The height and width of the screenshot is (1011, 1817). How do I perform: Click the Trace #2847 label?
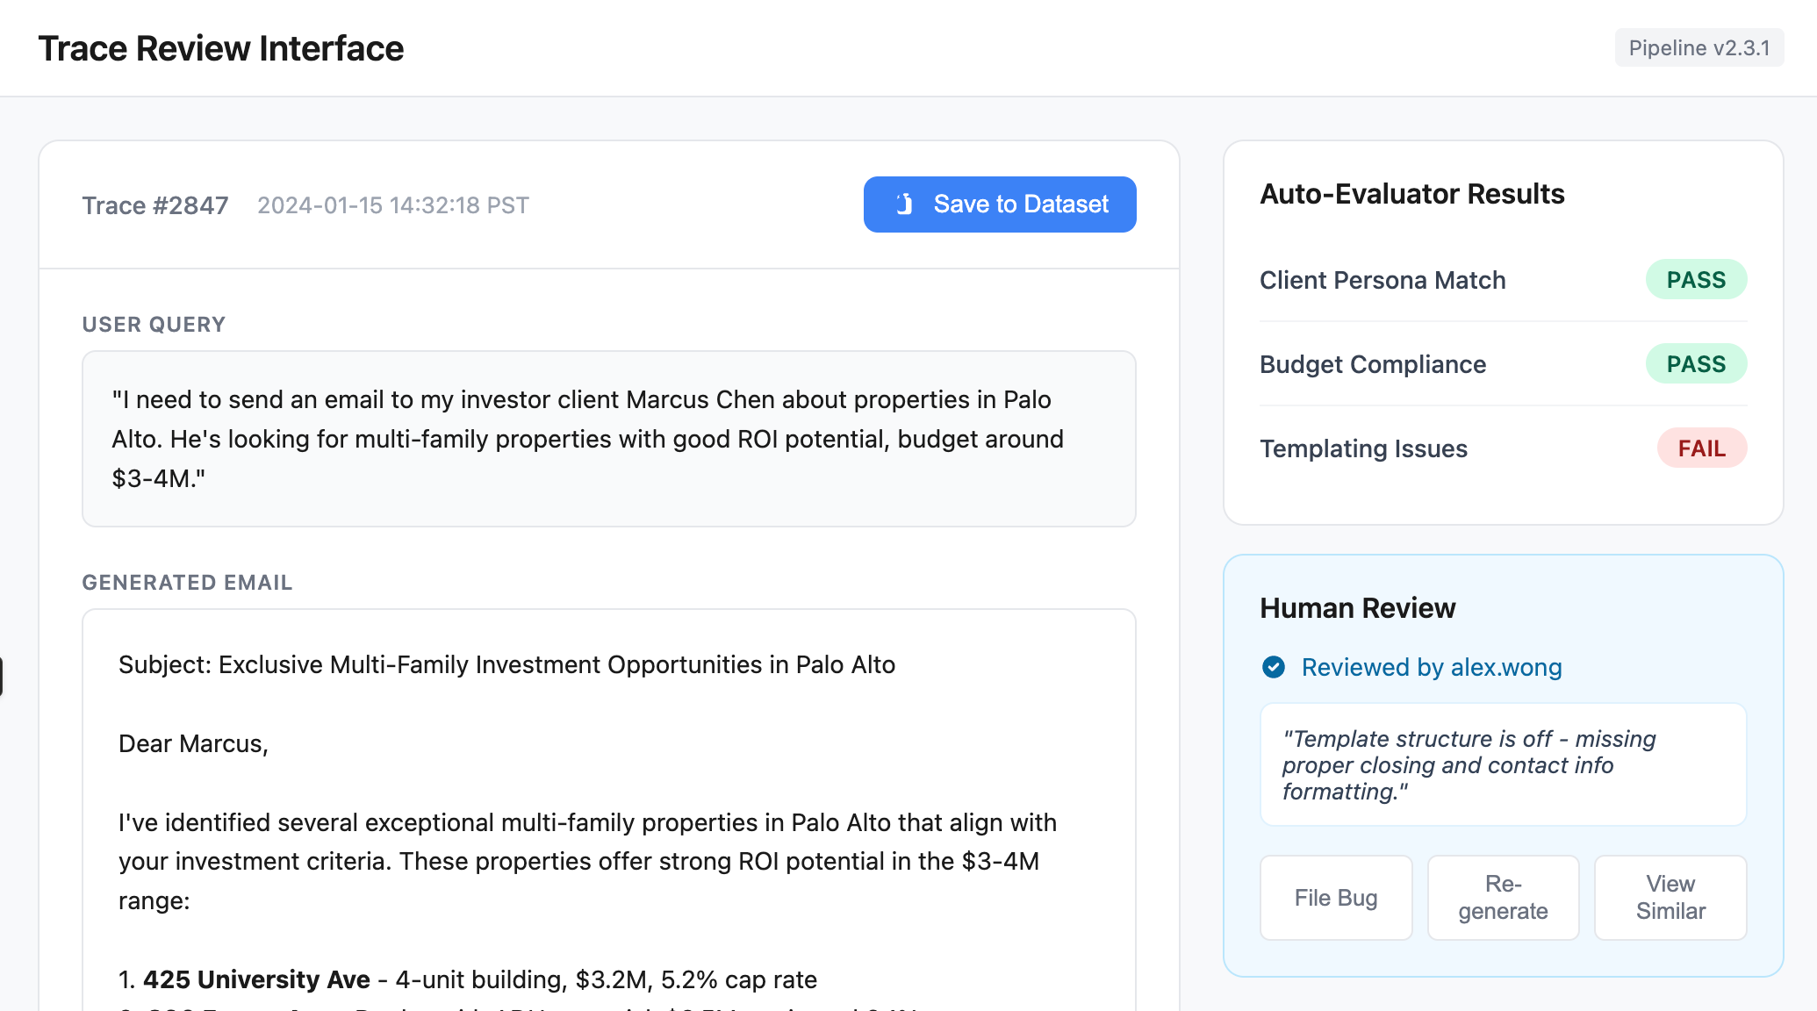pos(155,205)
